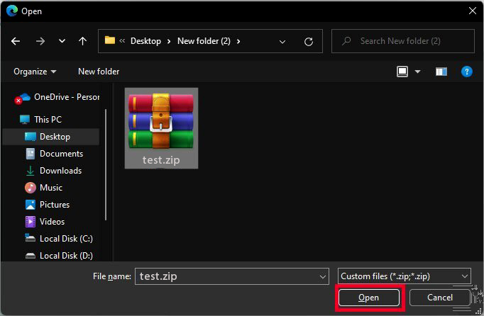Viewport: 484px width, 316px height.
Task: Go forward with the right arrow
Action: [x=40, y=41]
